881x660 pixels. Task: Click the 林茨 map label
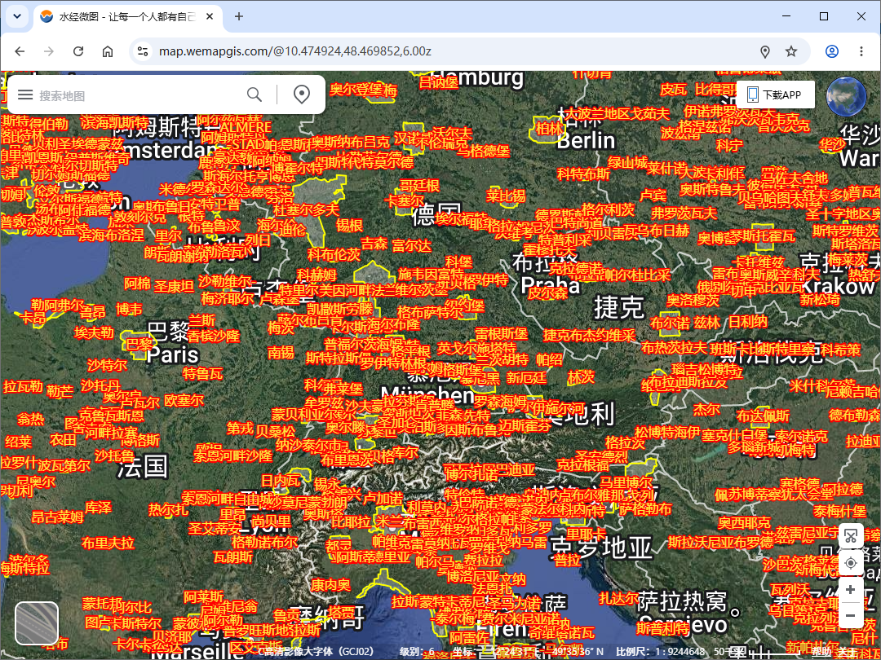pyautogui.click(x=581, y=377)
